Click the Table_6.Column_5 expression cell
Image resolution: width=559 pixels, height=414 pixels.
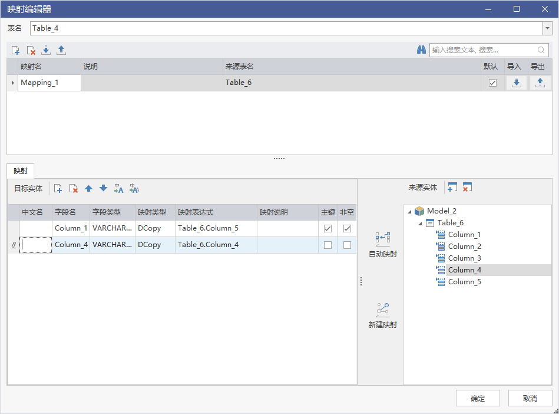[216, 228]
